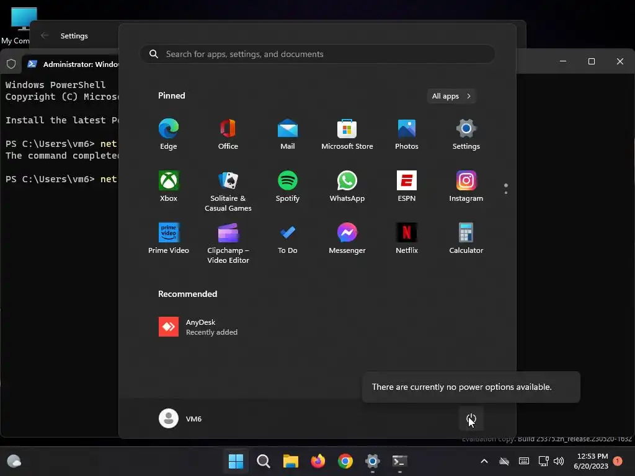
Task: Click the power button in Start menu
Action: coord(471,419)
